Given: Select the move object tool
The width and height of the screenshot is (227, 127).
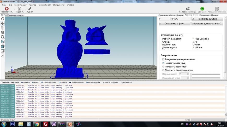Looking at the screenshot, I should [x=3, y=28].
